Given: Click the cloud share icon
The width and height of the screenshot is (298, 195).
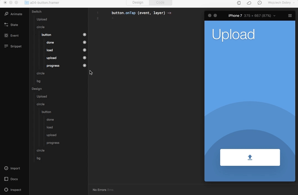Looking at the screenshot, I should [249, 3].
